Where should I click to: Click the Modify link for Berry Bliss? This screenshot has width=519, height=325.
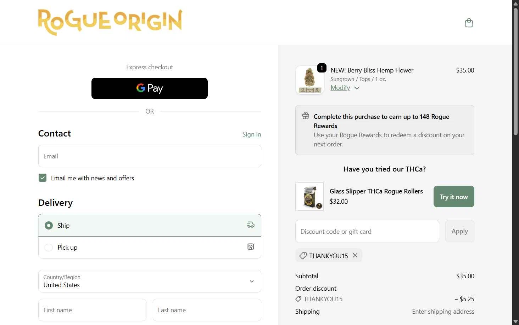pos(340,88)
